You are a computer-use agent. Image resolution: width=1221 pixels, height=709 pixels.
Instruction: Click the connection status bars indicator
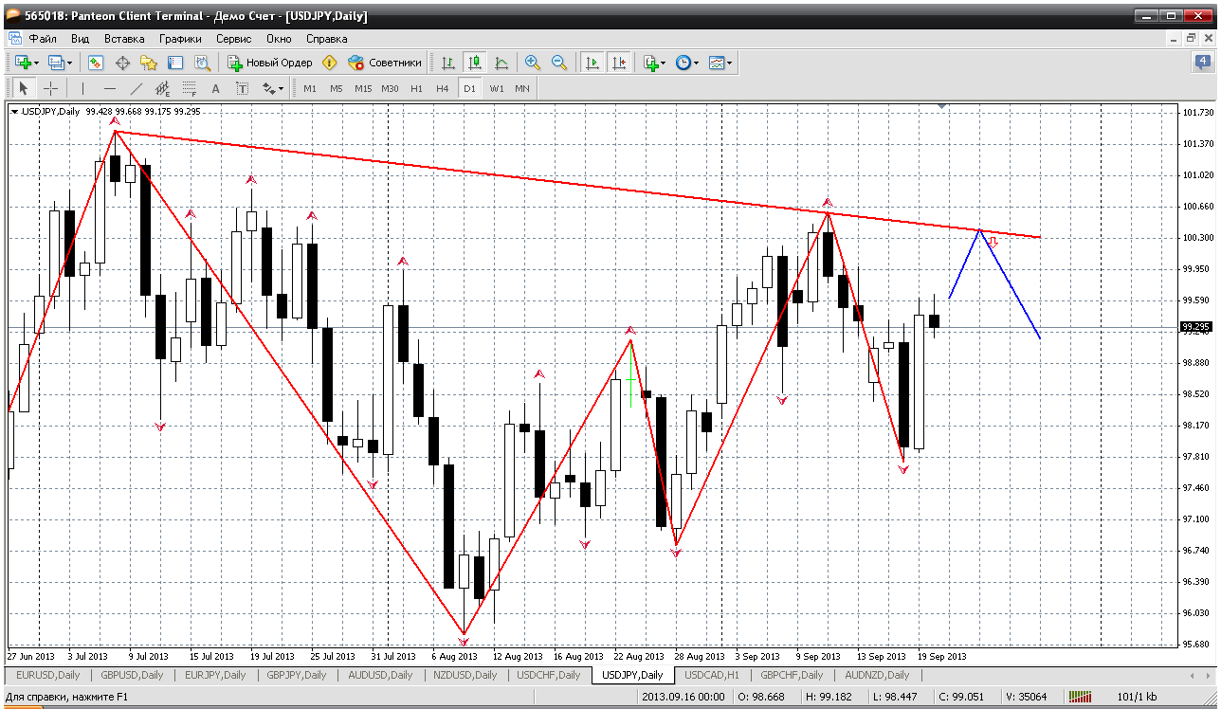point(1081,697)
